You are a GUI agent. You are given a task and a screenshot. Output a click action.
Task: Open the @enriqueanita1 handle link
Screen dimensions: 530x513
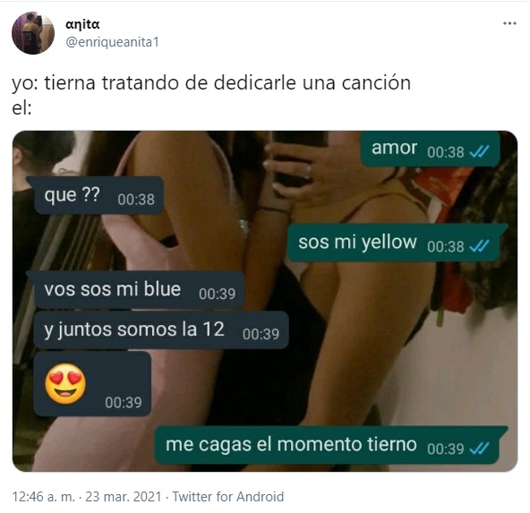(112, 42)
